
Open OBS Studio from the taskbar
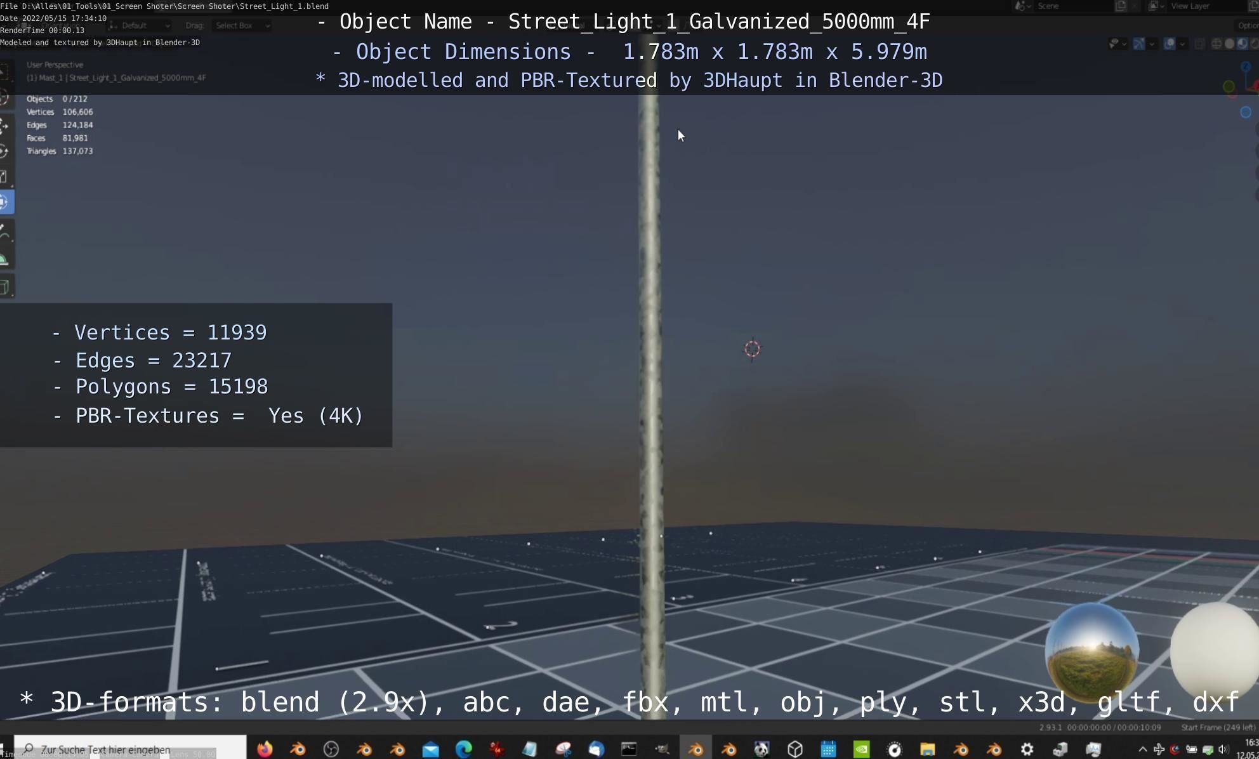[331, 749]
